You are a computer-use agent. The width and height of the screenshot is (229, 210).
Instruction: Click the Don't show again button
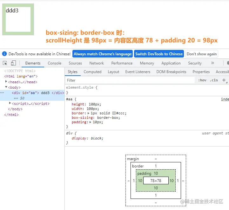pyautogui.click(x=202, y=54)
